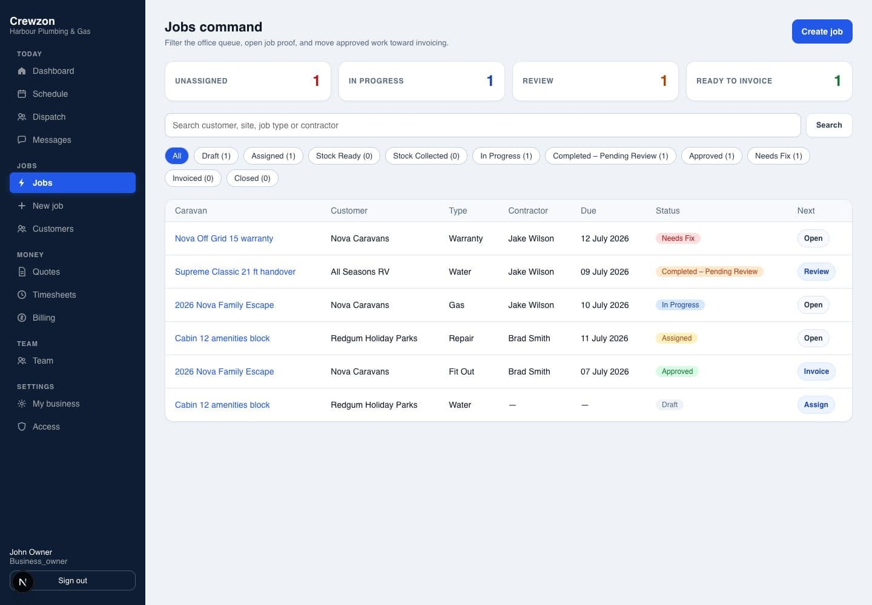Select the All filter chip
The height and width of the screenshot is (605, 872).
coord(177,156)
